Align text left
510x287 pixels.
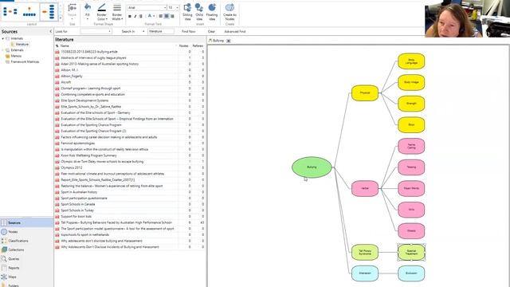point(161,16)
